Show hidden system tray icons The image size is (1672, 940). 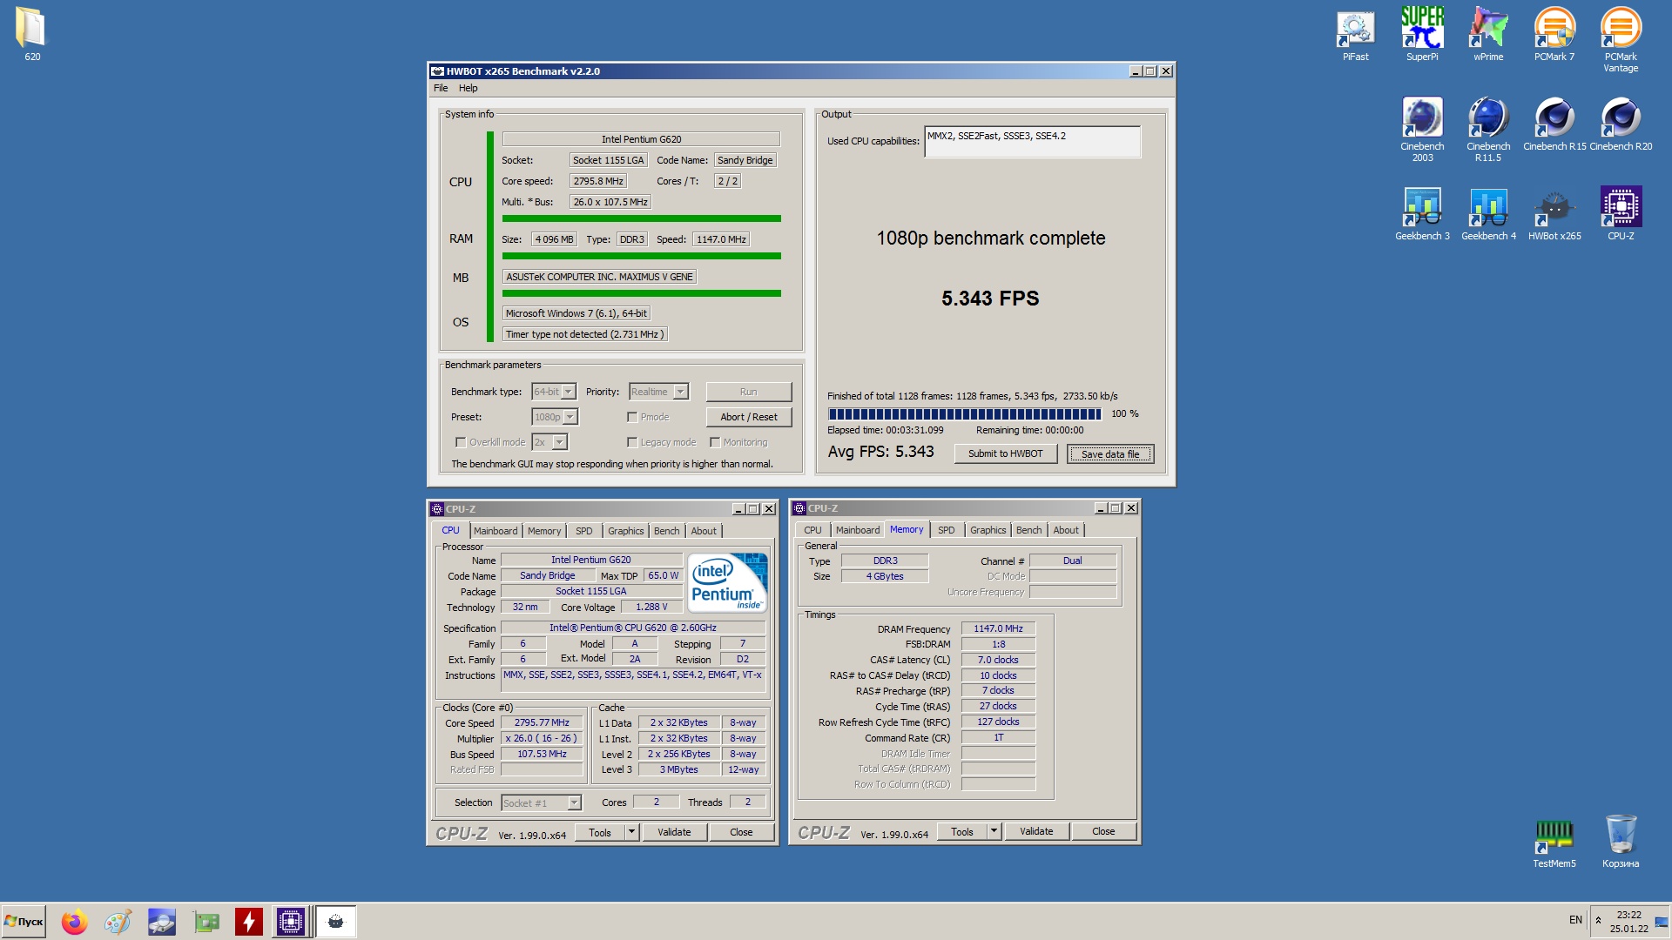tap(1598, 920)
